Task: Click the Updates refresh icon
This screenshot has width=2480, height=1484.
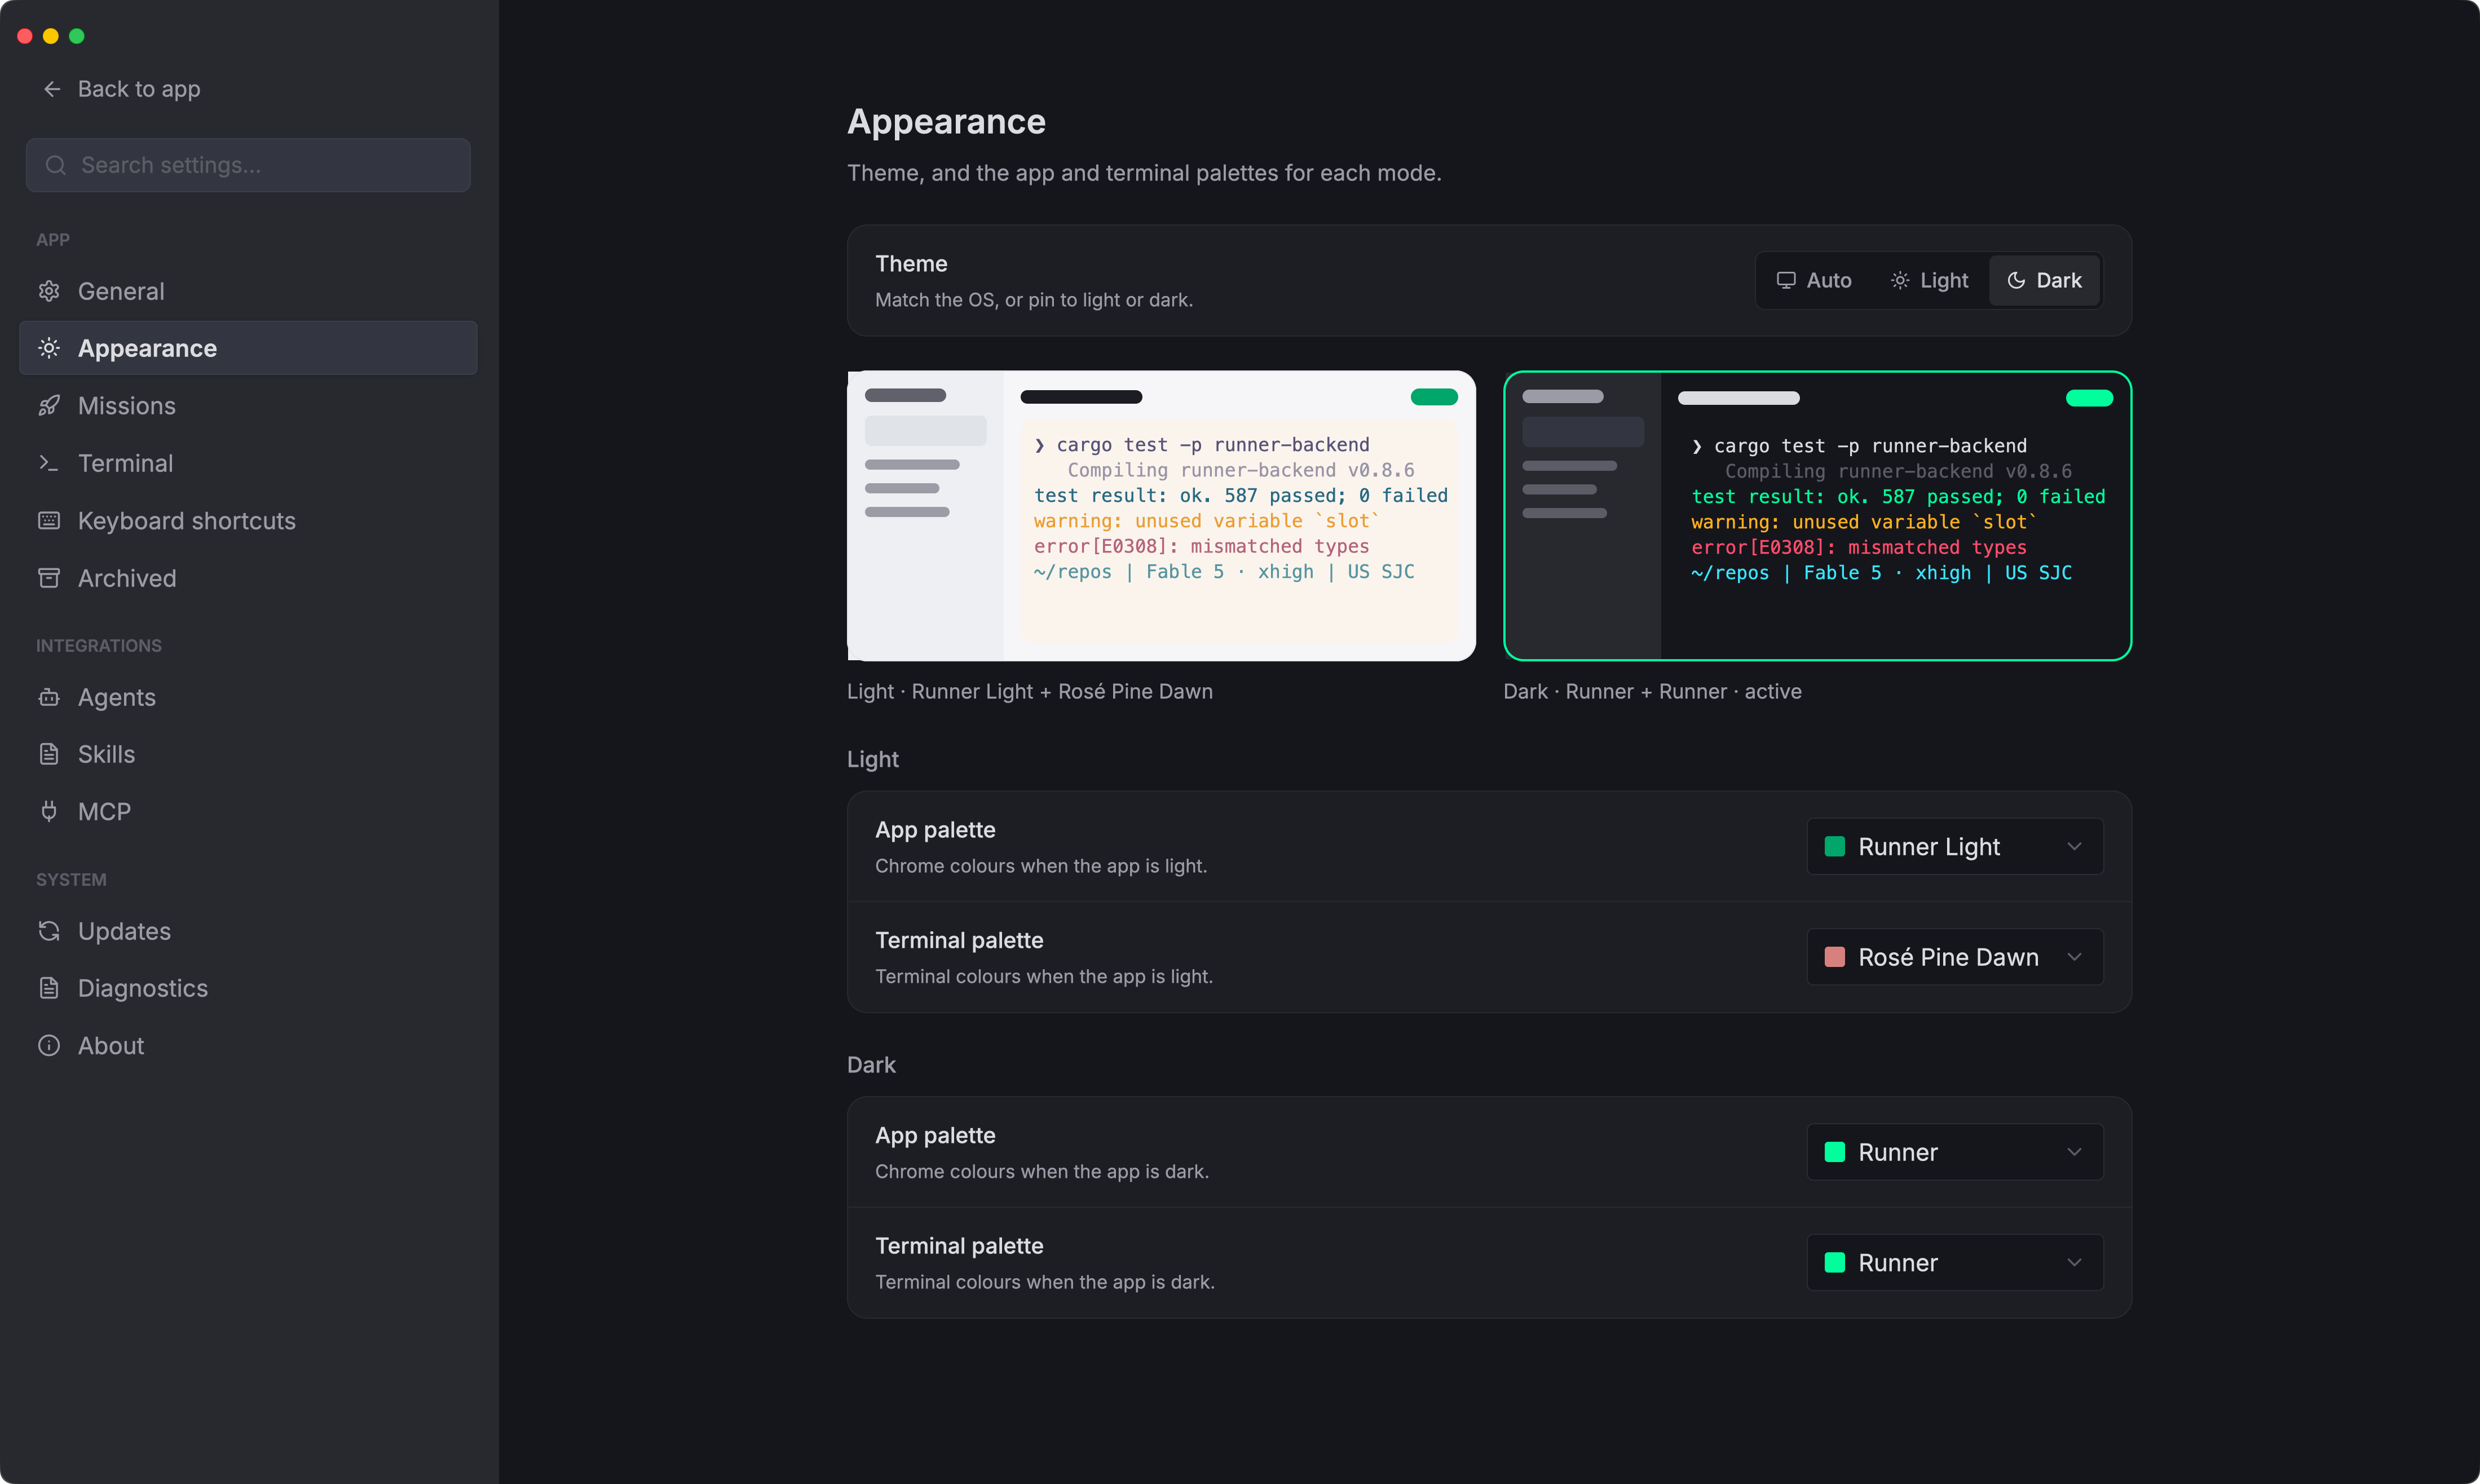Action: (49, 931)
